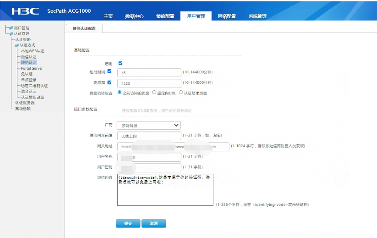Click the 无感知 input field with 4320
Screen dimensions: 377x238
(149, 83)
